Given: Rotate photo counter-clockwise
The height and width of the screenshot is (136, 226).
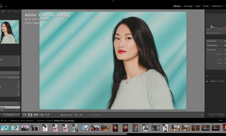Looking at the screenshot, I should click(x=76, y=115).
